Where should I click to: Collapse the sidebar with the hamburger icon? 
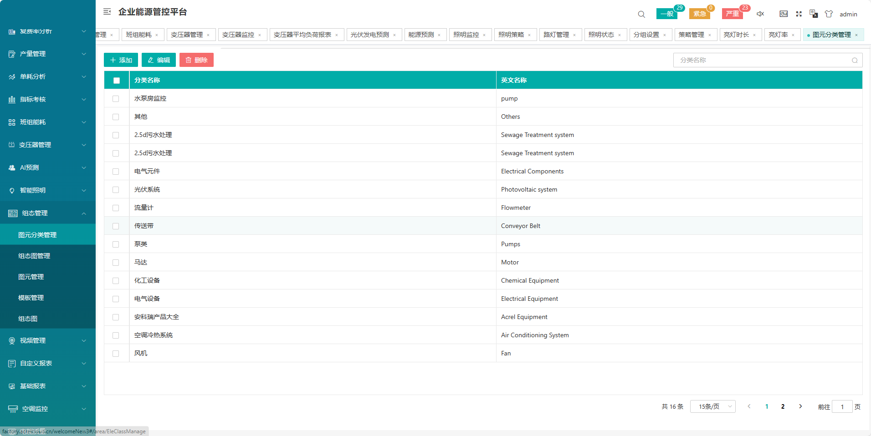click(107, 12)
